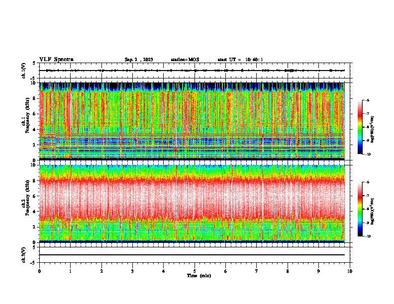Click the "5" tick on the time axis

195,271
